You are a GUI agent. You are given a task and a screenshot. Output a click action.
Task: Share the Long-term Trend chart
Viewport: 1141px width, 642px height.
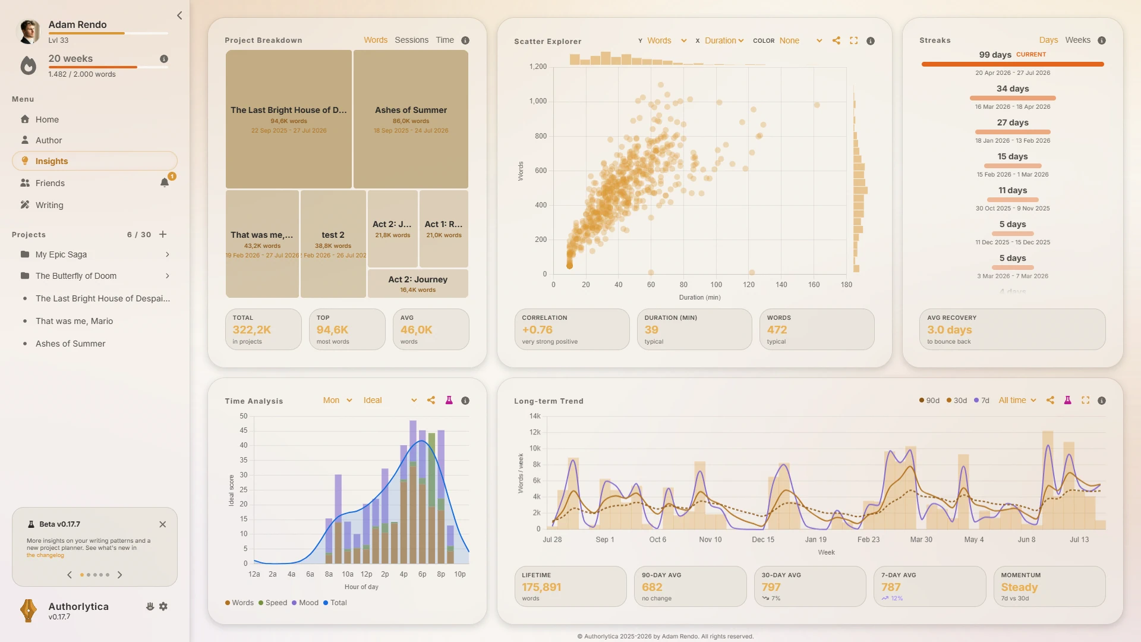tap(1050, 400)
